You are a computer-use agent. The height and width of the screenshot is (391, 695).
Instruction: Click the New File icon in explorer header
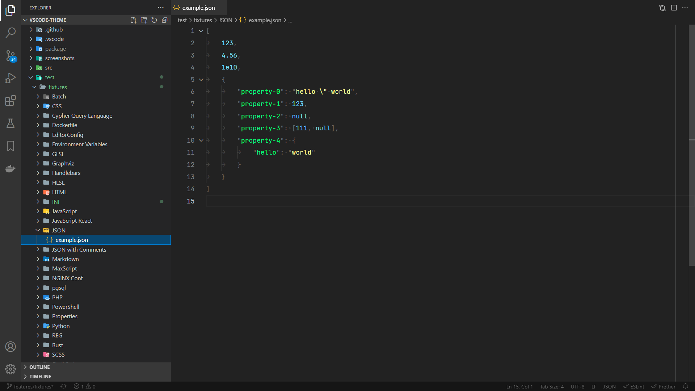click(x=133, y=20)
